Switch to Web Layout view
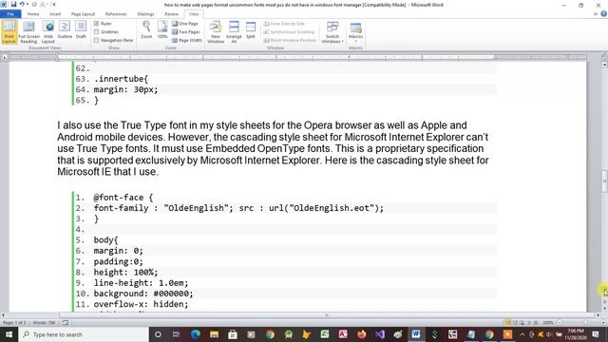 [x=48, y=32]
